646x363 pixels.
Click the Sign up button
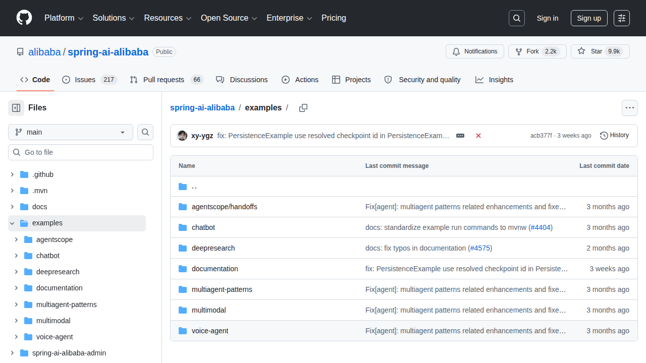point(589,18)
